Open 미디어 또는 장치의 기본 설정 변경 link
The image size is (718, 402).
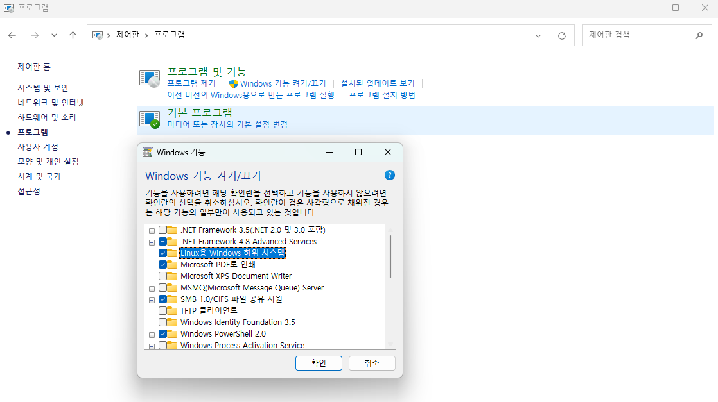pyautogui.click(x=227, y=124)
